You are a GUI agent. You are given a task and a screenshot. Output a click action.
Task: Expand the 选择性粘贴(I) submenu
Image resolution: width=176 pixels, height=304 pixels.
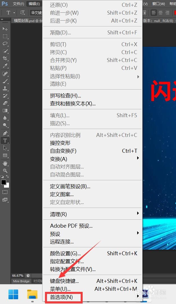coord(138,77)
